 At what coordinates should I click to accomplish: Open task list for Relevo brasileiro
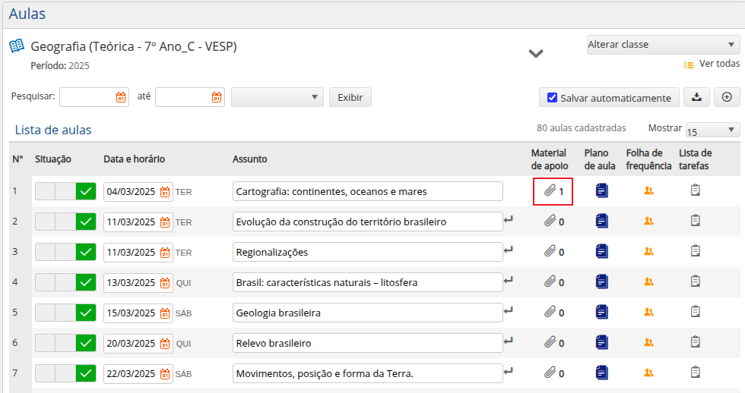pyautogui.click(x=695, y=342)
